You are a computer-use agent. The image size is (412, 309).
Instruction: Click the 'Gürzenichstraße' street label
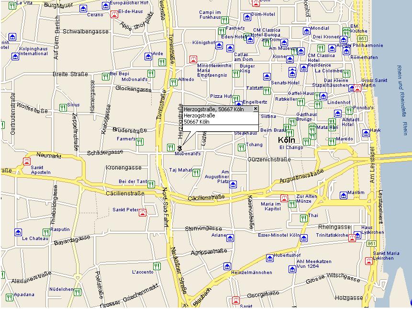269,160
